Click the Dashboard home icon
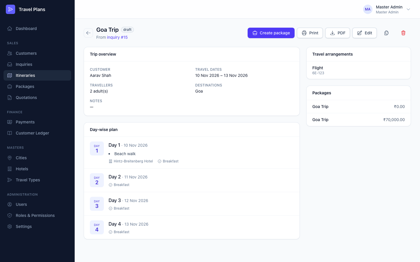Image resolution: width=420 pixels, height=262 pixels. click(x=10, y=29)
